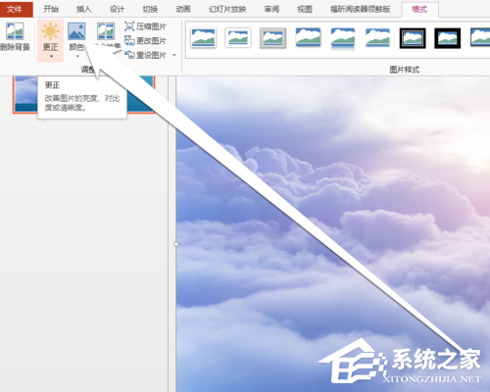Click the left-middle sizing handle of the picture
The width and height of the screenshot is (490, 392).
click(176, 244)
